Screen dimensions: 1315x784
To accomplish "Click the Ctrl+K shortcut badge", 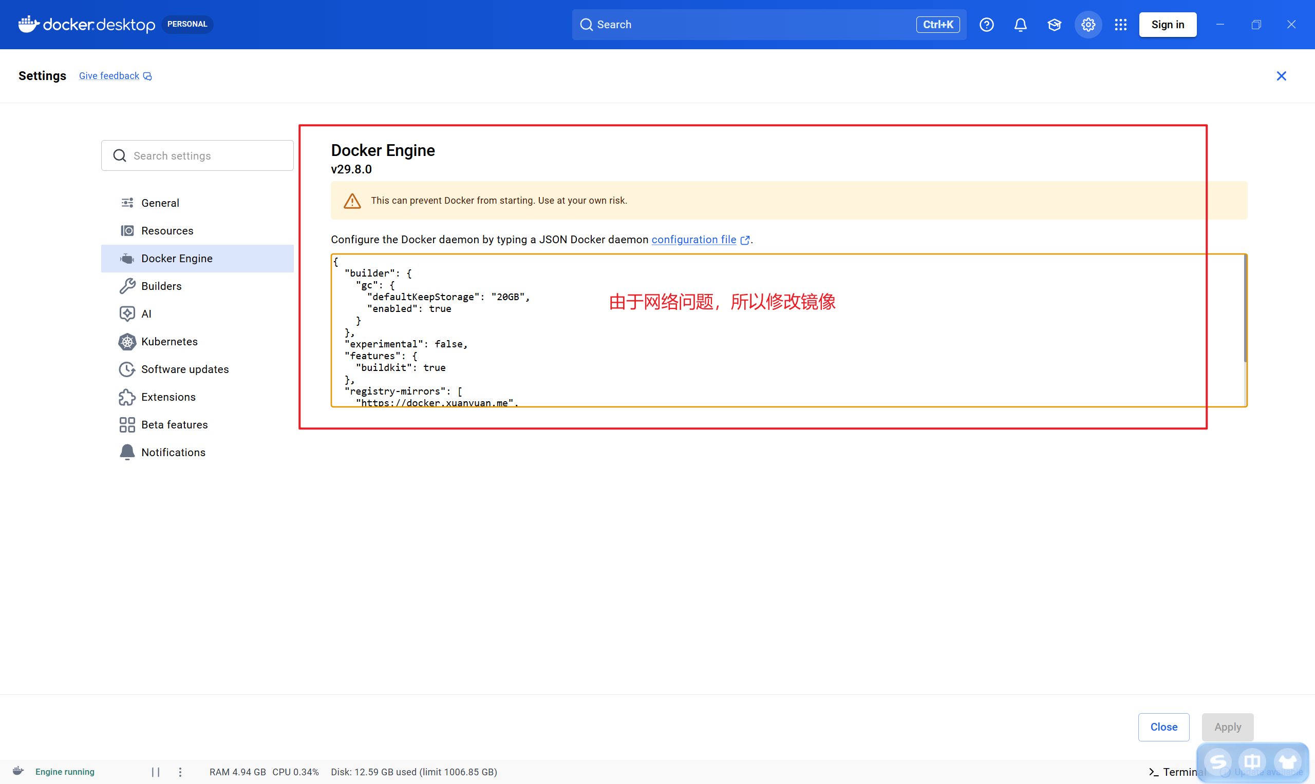I will (x=937, y=24).
